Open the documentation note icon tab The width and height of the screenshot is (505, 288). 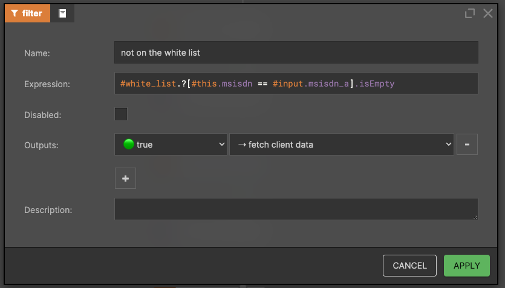(62, 13)
